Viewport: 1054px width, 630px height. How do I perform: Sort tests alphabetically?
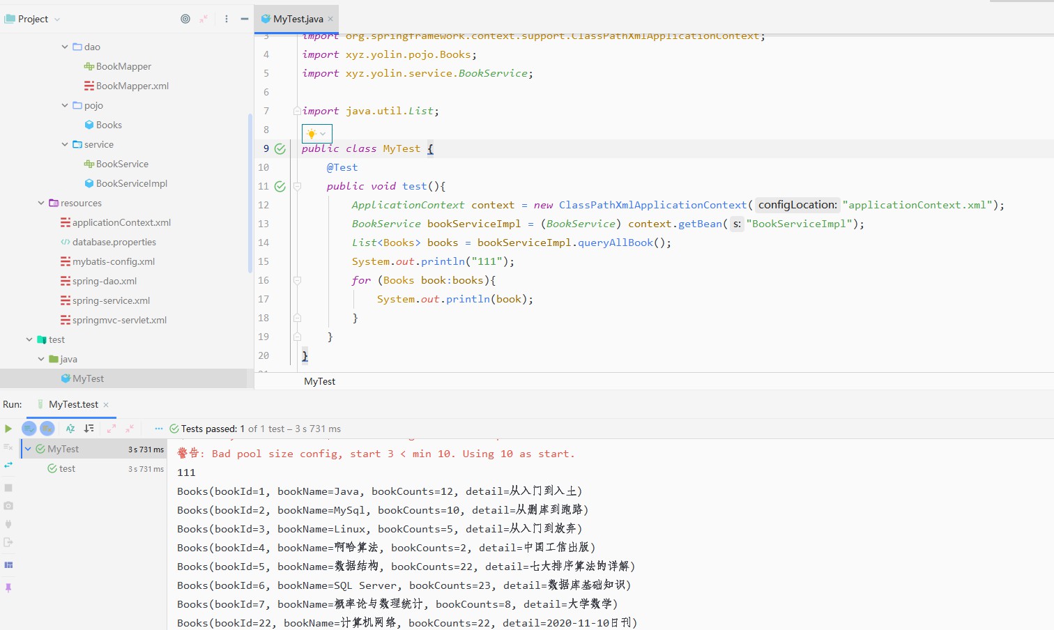click(x=70, y=429)
